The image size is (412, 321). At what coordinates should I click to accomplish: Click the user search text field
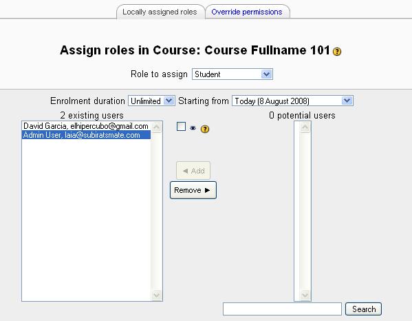tap(282, 309)
